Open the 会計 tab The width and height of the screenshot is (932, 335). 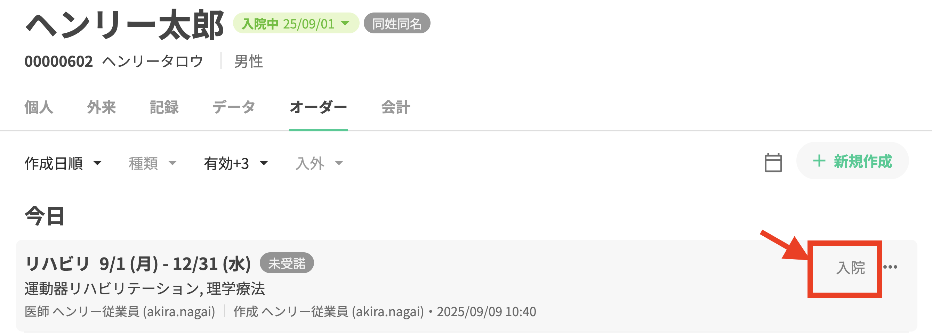(x=395, y=107)
